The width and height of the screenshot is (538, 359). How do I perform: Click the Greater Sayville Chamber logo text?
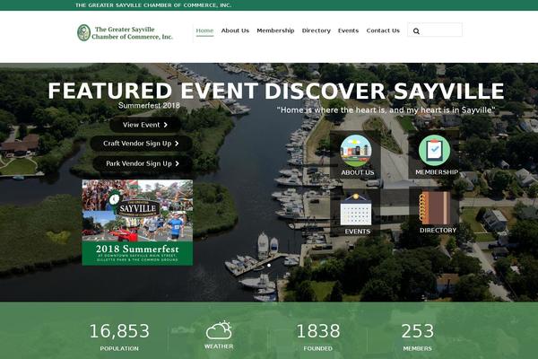pos(132,33)
